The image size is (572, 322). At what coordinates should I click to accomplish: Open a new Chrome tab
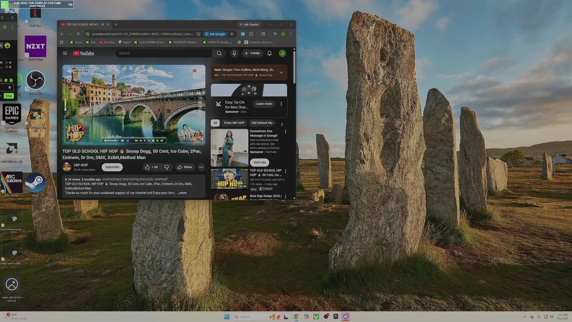[x=116, y=25]
